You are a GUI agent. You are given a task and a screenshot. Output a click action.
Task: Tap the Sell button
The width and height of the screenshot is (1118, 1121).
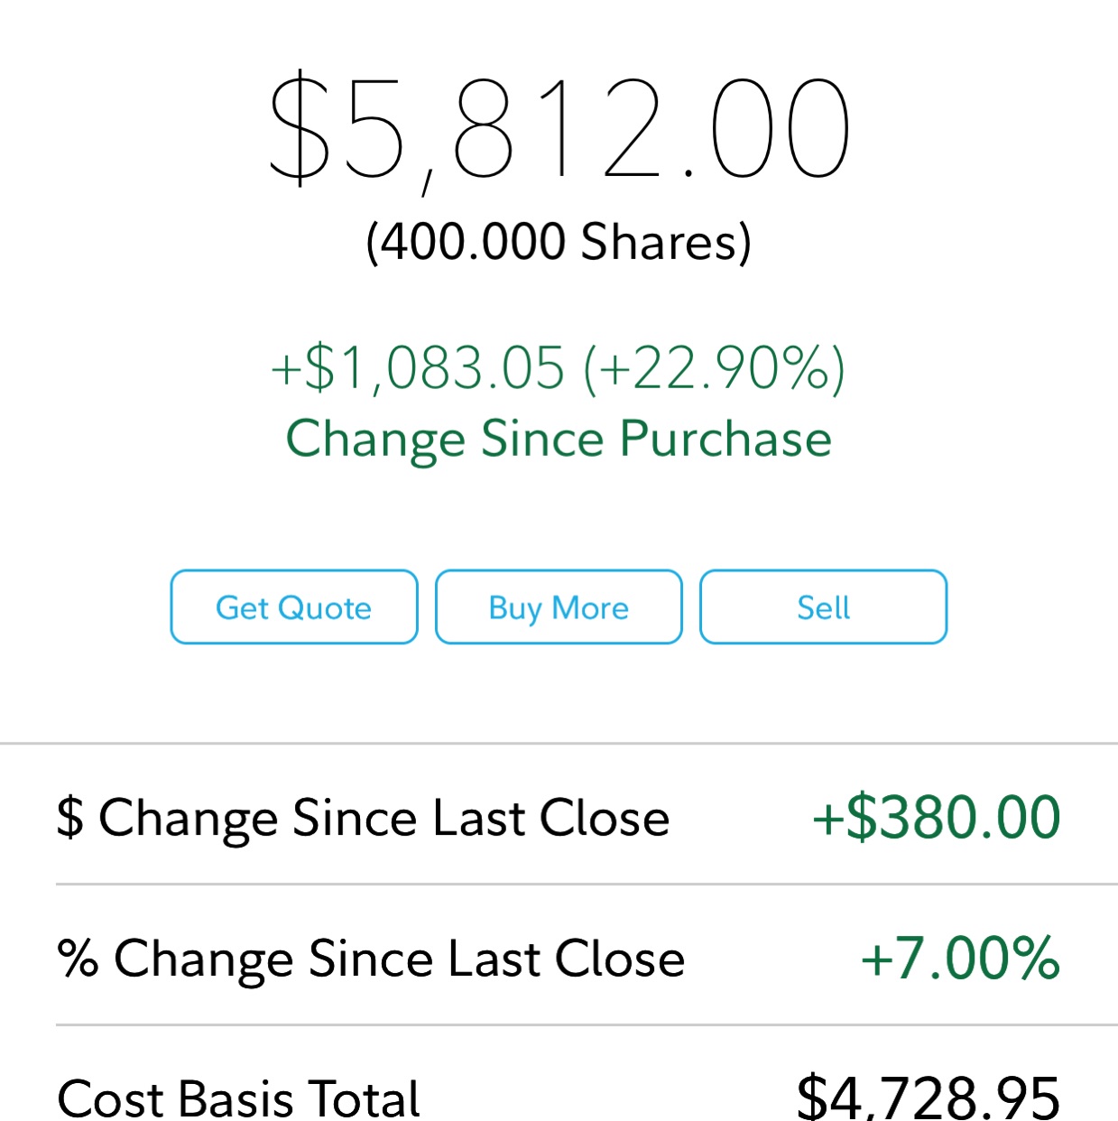tap(823, 607)
